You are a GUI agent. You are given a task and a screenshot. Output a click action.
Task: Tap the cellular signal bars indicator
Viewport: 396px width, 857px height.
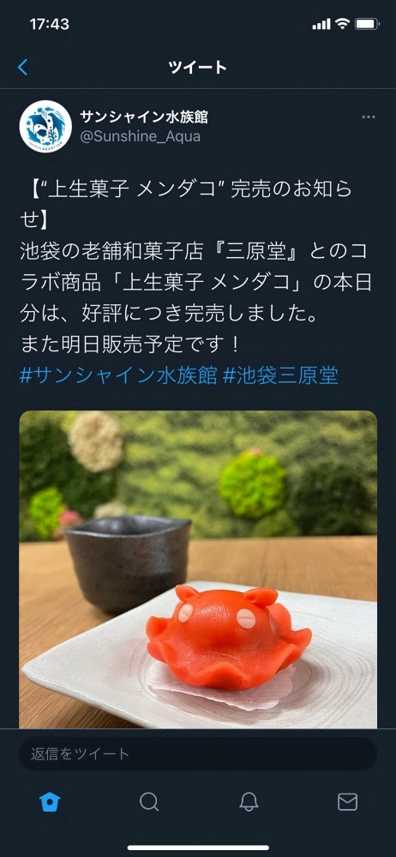321,24
